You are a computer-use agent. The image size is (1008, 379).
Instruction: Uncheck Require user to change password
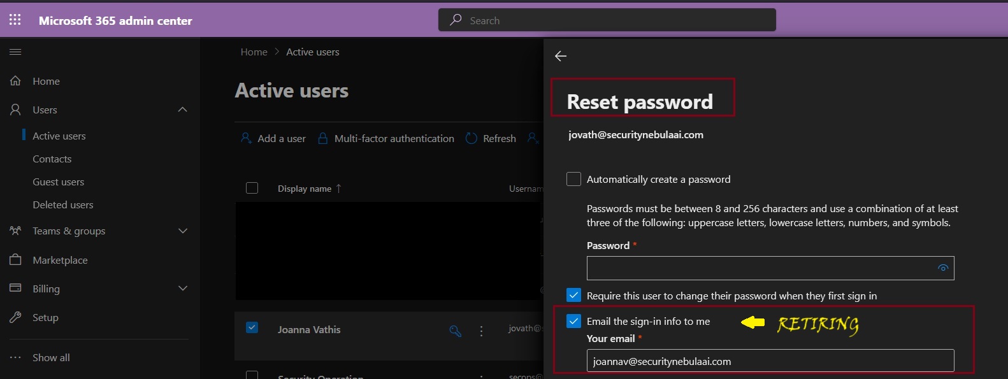[x=573, y=295]
